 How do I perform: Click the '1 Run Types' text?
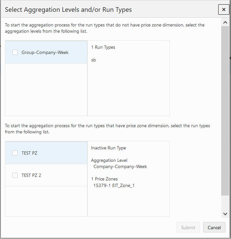click(103, 47)
